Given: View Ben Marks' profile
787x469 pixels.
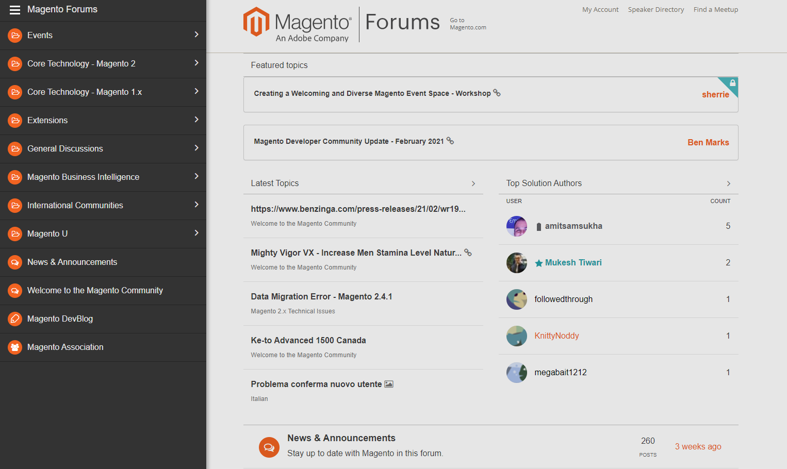Looking at the screenshot, I should (x=708, y=143).
